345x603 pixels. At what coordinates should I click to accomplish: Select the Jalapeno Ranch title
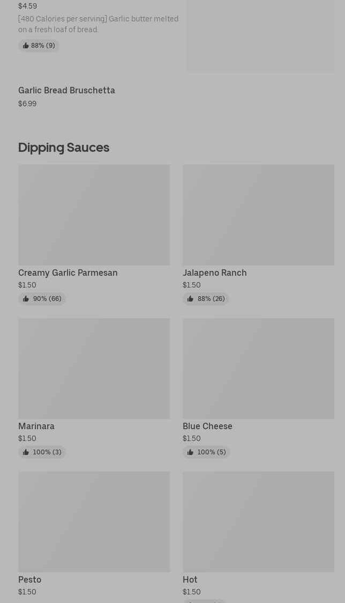(x=215, y=273)
